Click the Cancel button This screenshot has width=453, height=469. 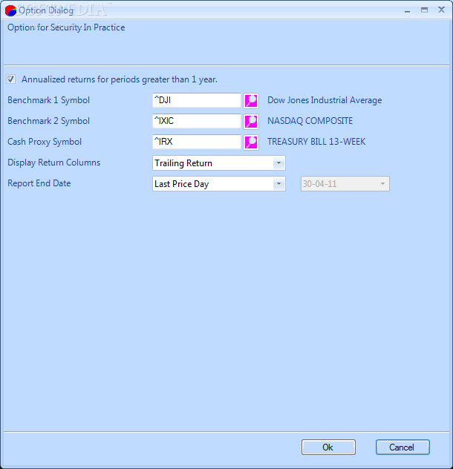403,447
